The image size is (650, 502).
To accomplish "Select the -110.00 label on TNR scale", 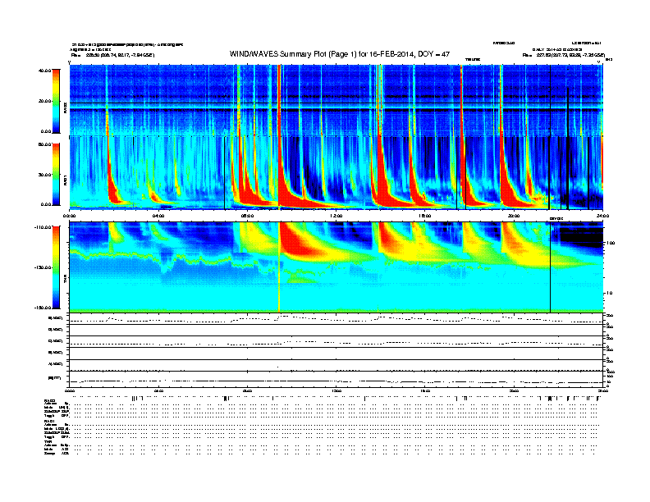I will click(43, 227).
